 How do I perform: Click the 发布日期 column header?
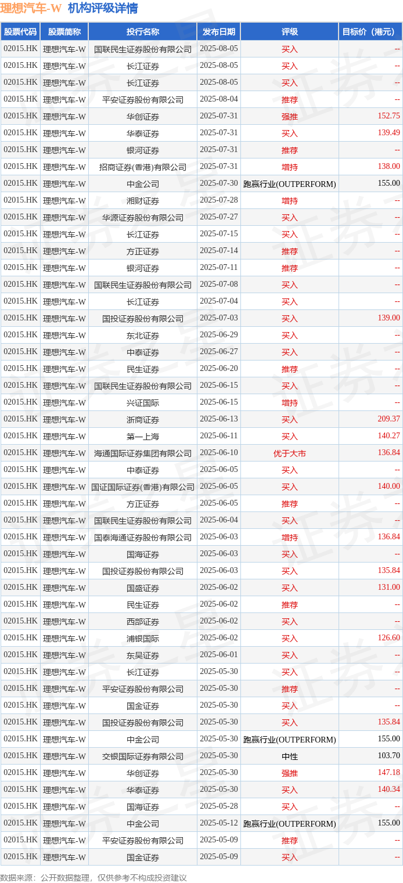point(219,32)
